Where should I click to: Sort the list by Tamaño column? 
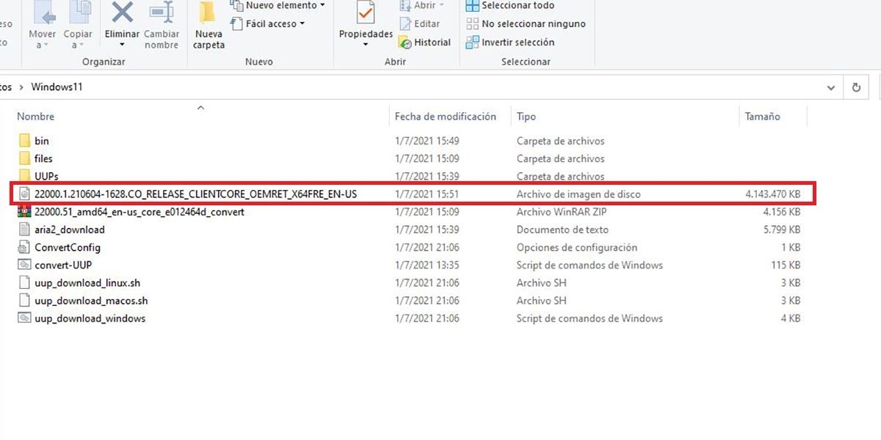tap(762, 117)
